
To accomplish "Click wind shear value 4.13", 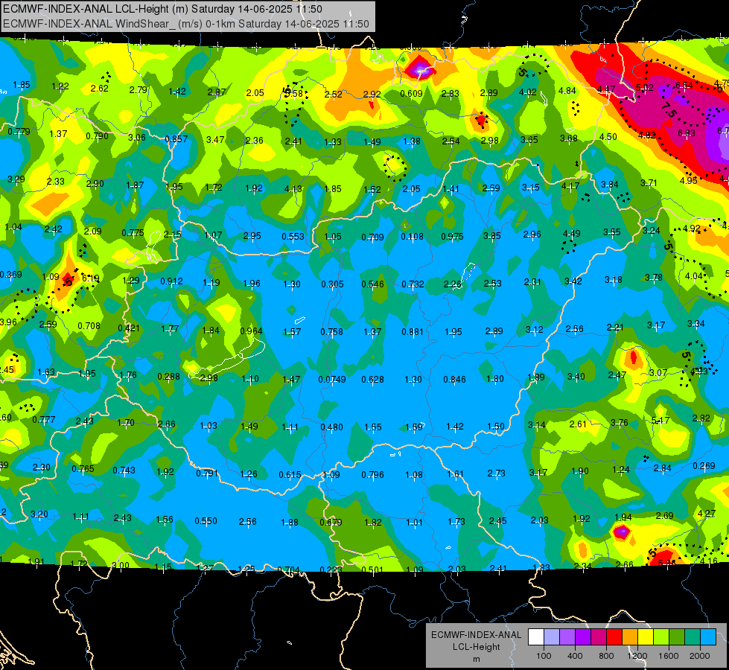I will point(293,189).
